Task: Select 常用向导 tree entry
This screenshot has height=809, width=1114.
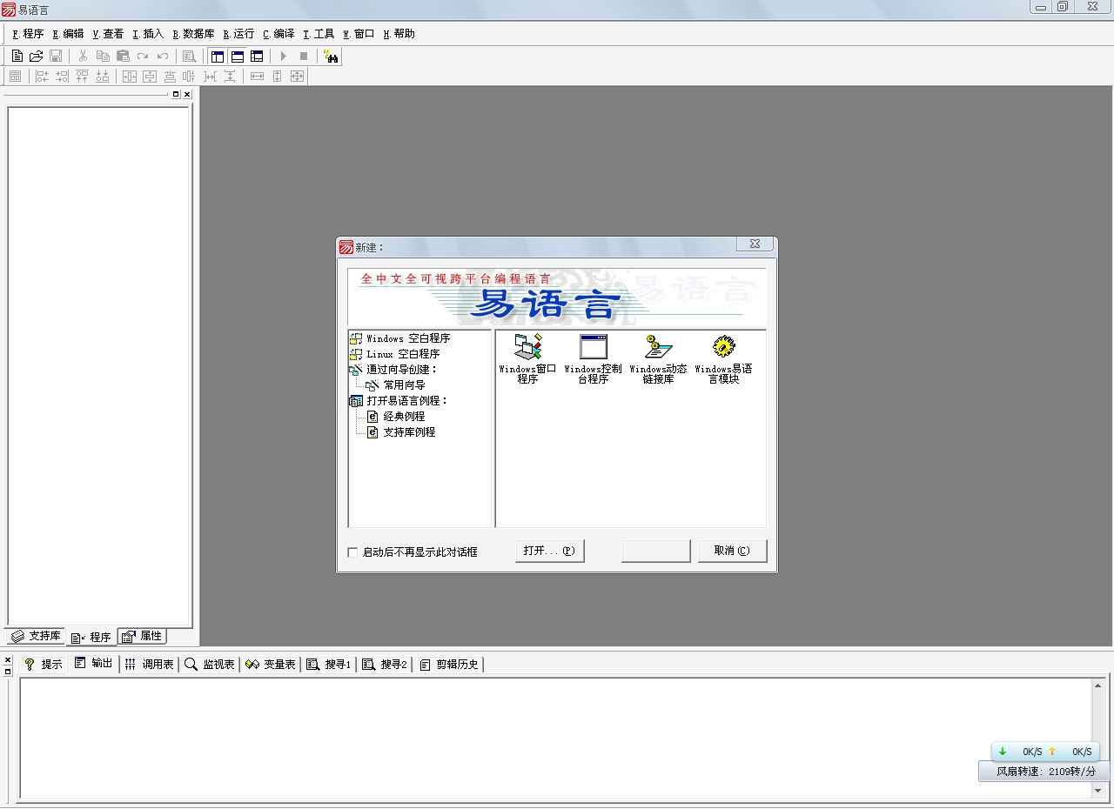Action: coord(404,385)
